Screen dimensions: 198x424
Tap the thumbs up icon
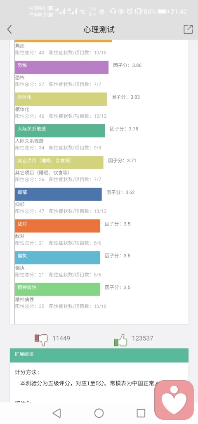(120, 340)
